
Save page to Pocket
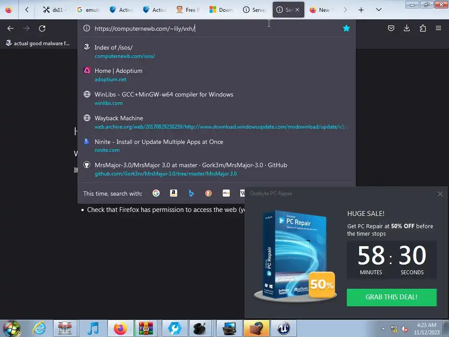click(391, 28)
